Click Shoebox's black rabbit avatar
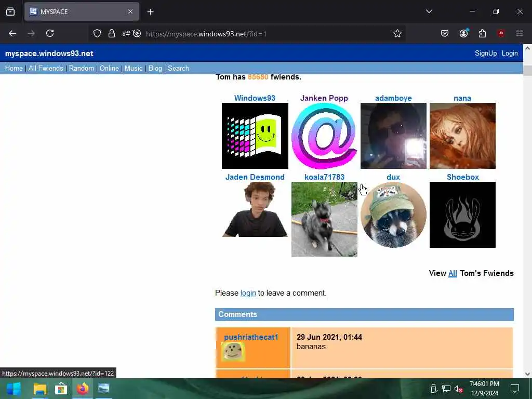This screenshot has height=399, width=532. (x=462, y=215)
